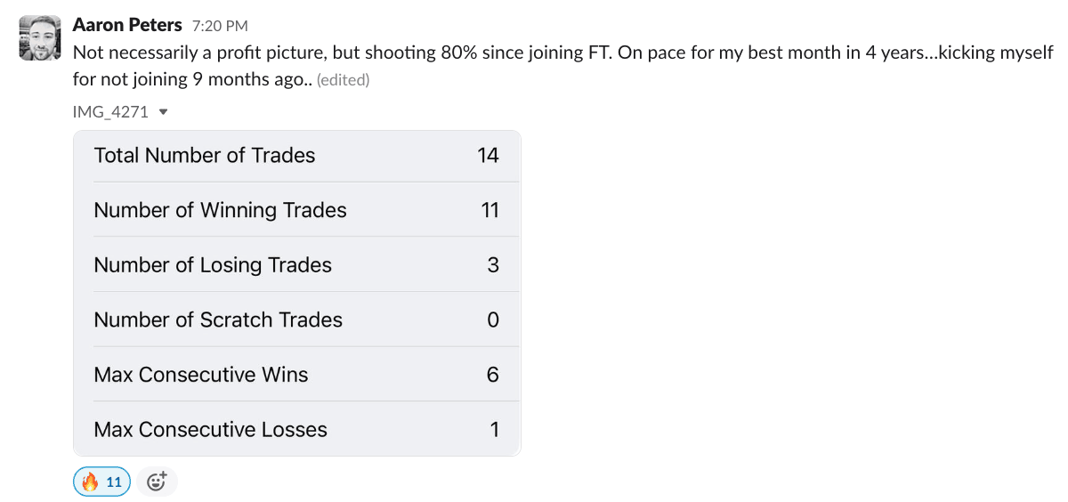Click the losing trades value 3
Screen dimensions: 1068x502
point(493,265)
